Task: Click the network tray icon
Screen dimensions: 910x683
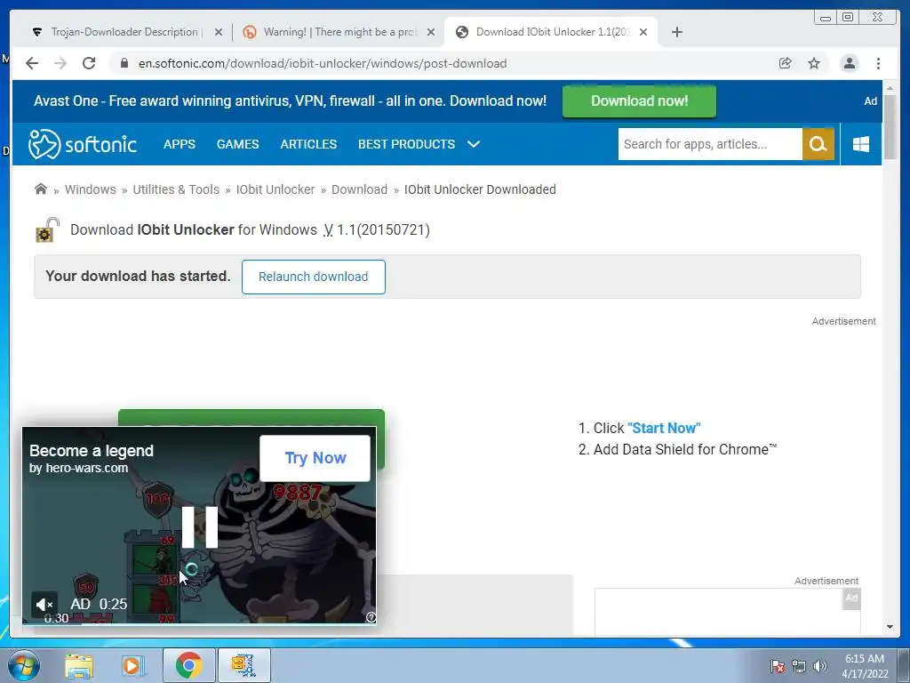Action: (x=799, y=666)
